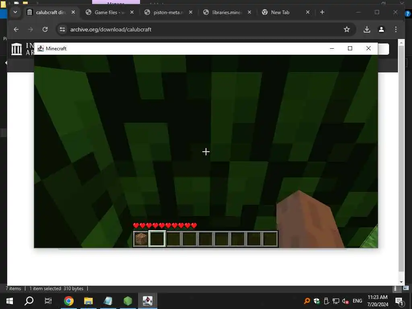Open the safely remove hardware tray icon
Viewport: 412px width, 309px height.
pyautogui.click(x=326, y=301)
